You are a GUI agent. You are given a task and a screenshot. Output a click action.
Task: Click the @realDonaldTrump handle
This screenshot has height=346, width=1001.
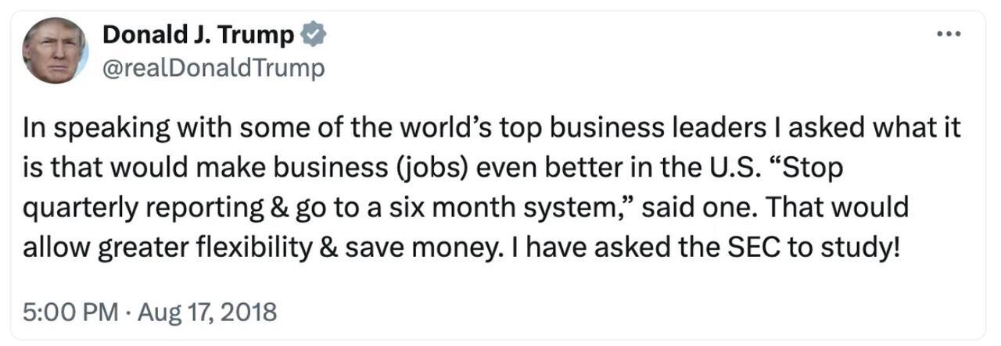coord(213,68)
